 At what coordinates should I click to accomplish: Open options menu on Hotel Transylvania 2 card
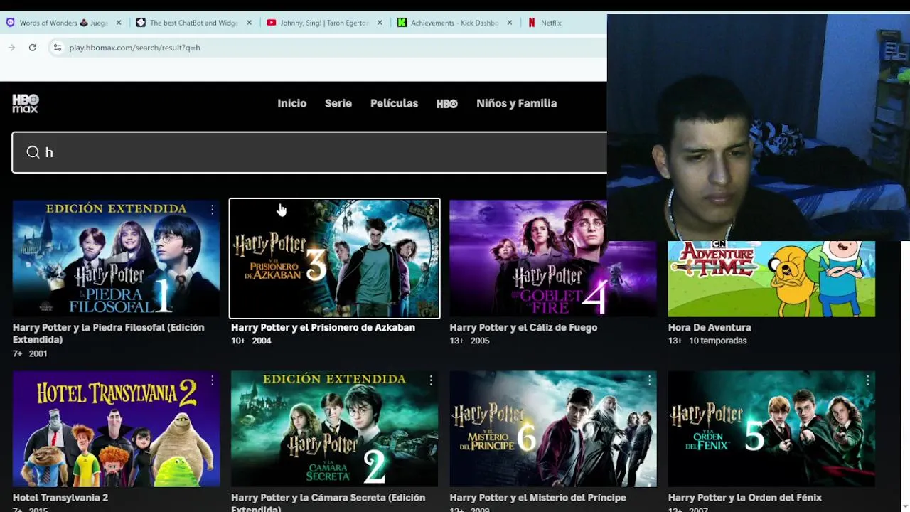(x=212, y=381)
